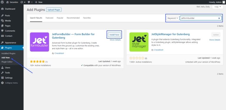
Task: Open Tools in the sidebar
Action: (7, 73)
